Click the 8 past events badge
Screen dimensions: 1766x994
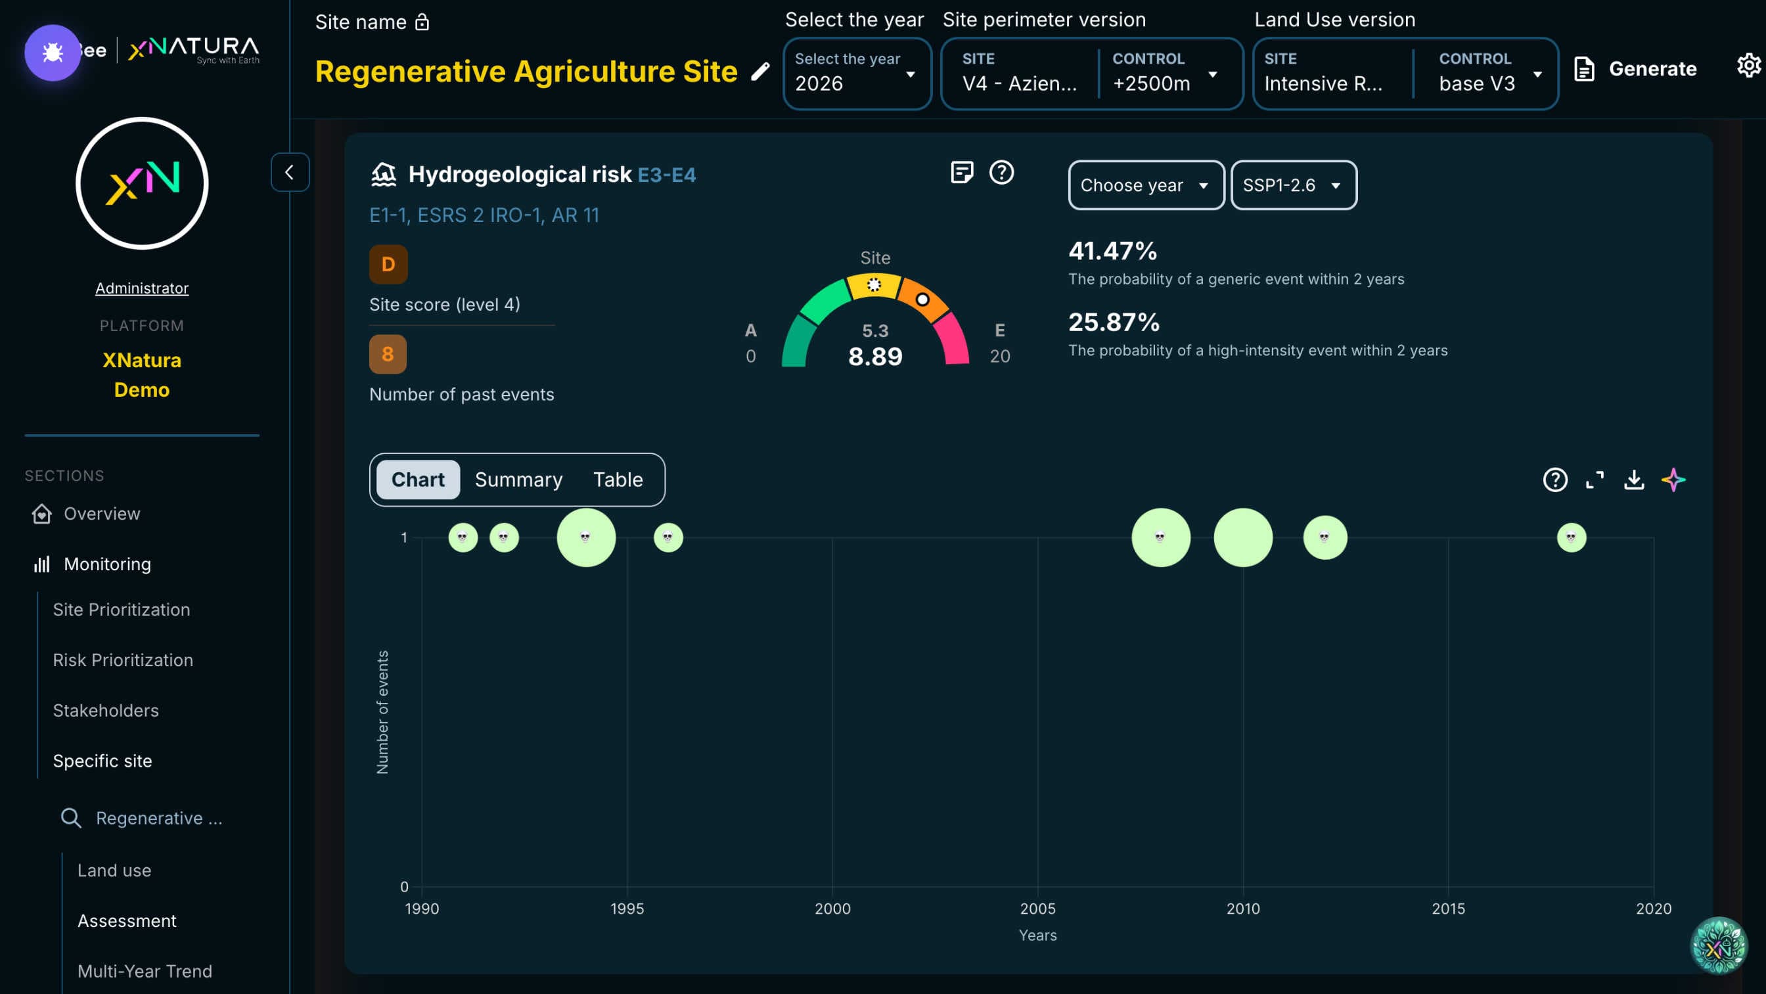388,354
